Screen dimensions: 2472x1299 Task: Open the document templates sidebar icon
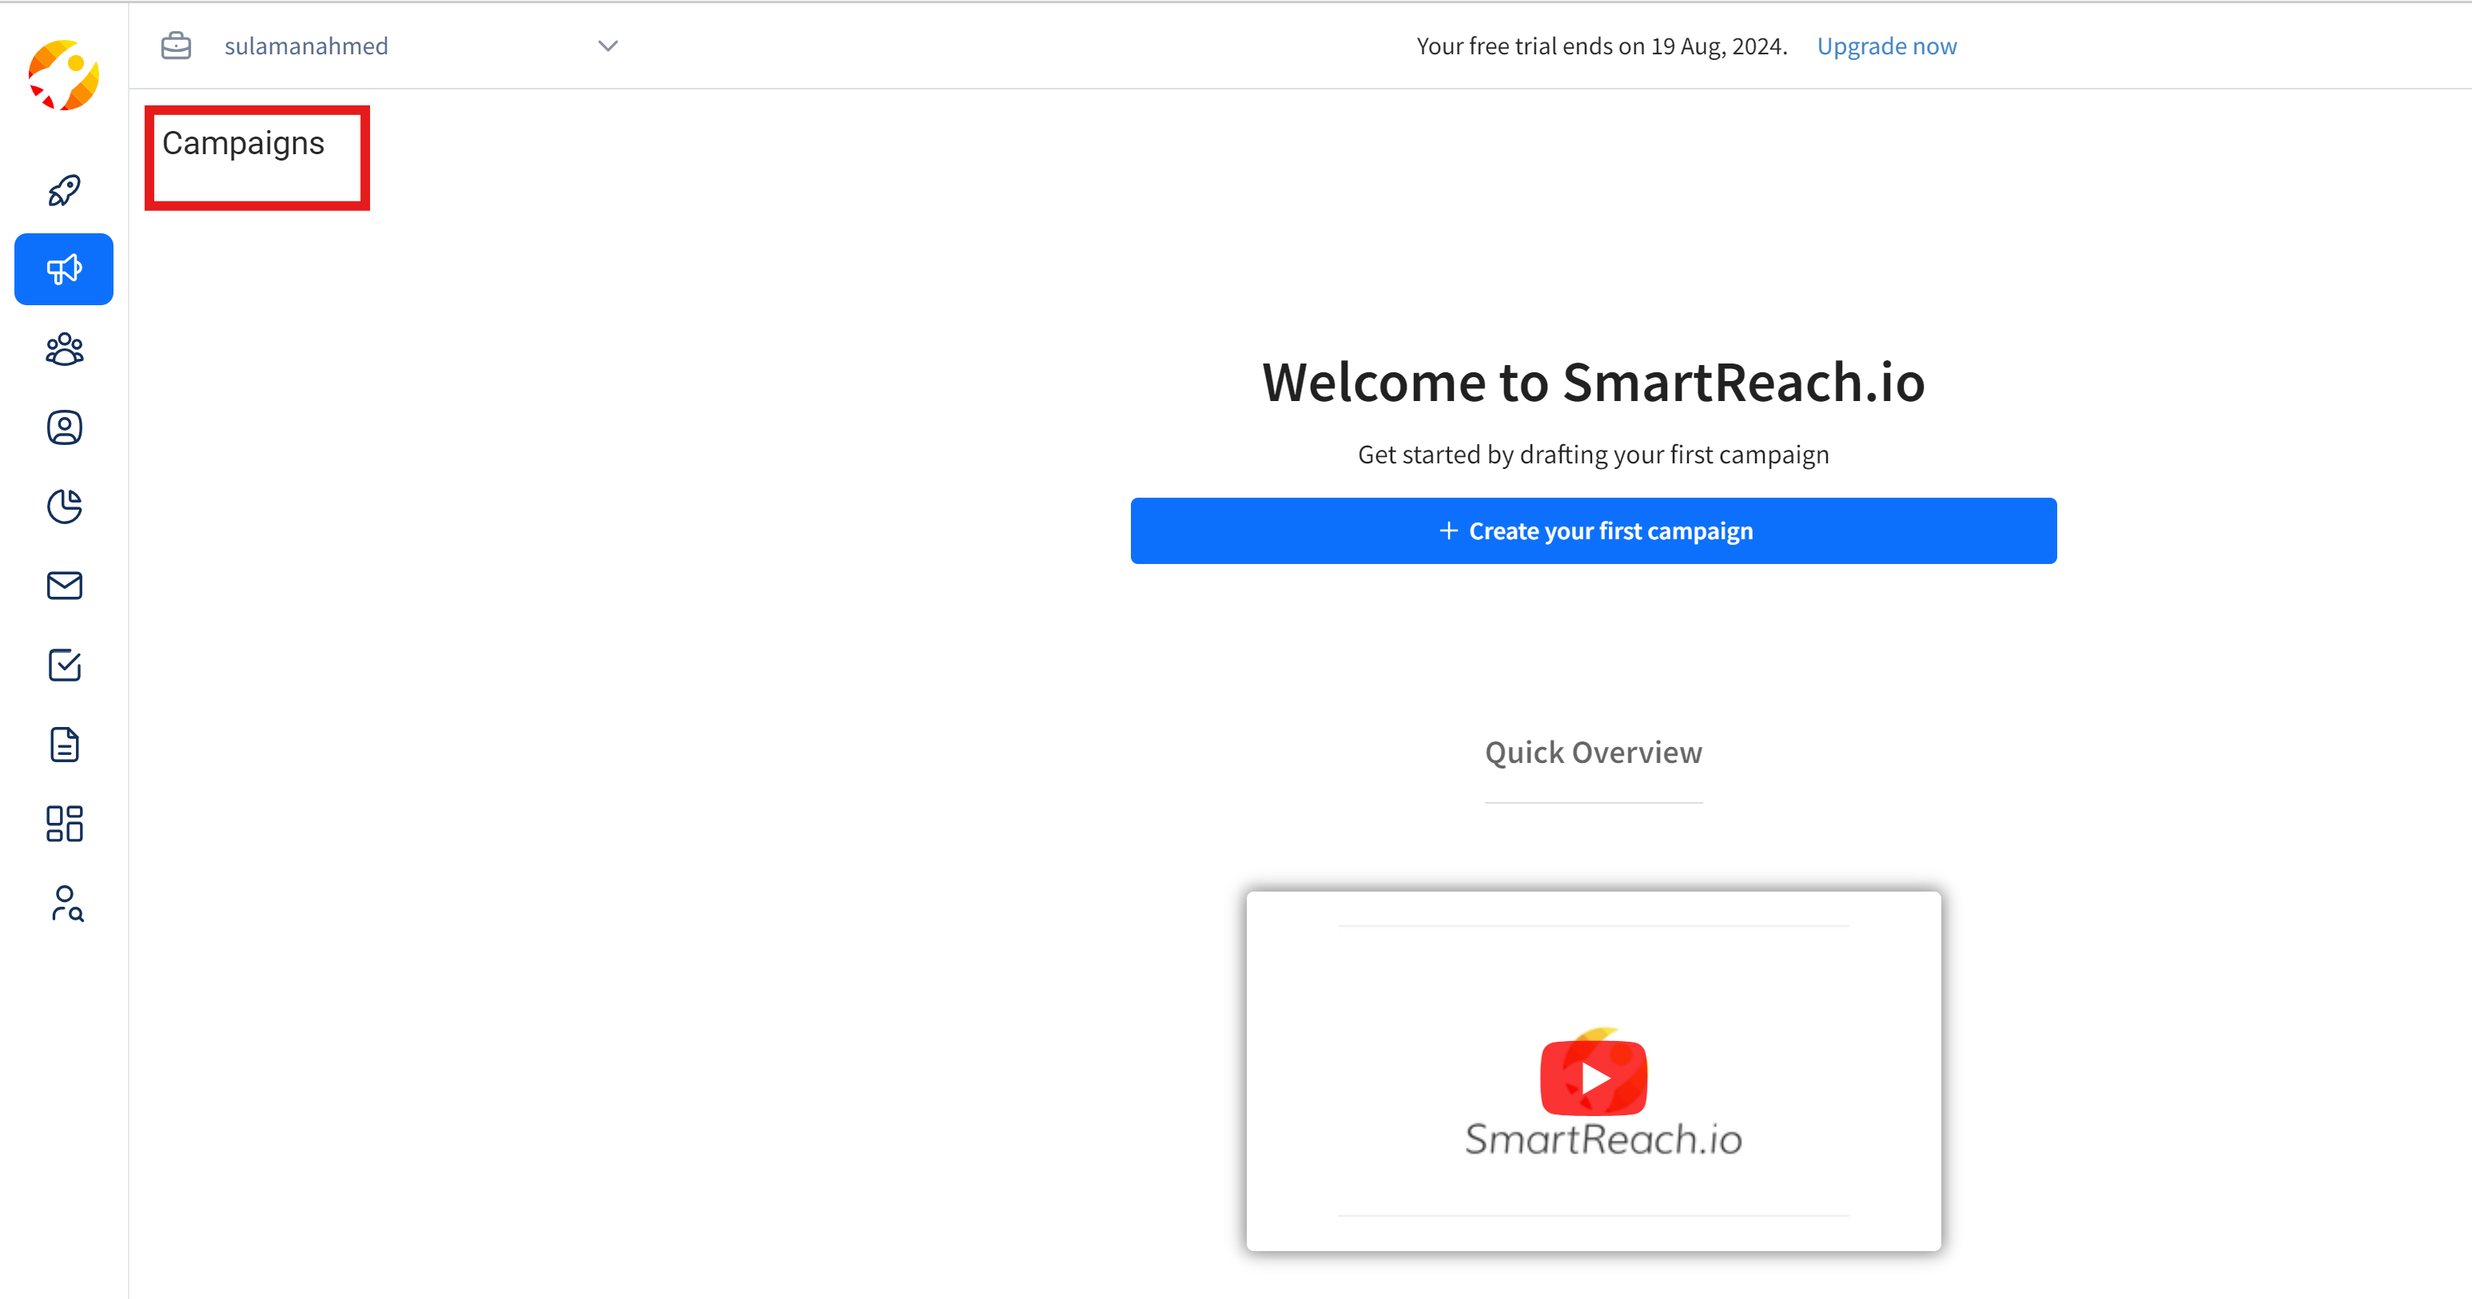[64, 745]
